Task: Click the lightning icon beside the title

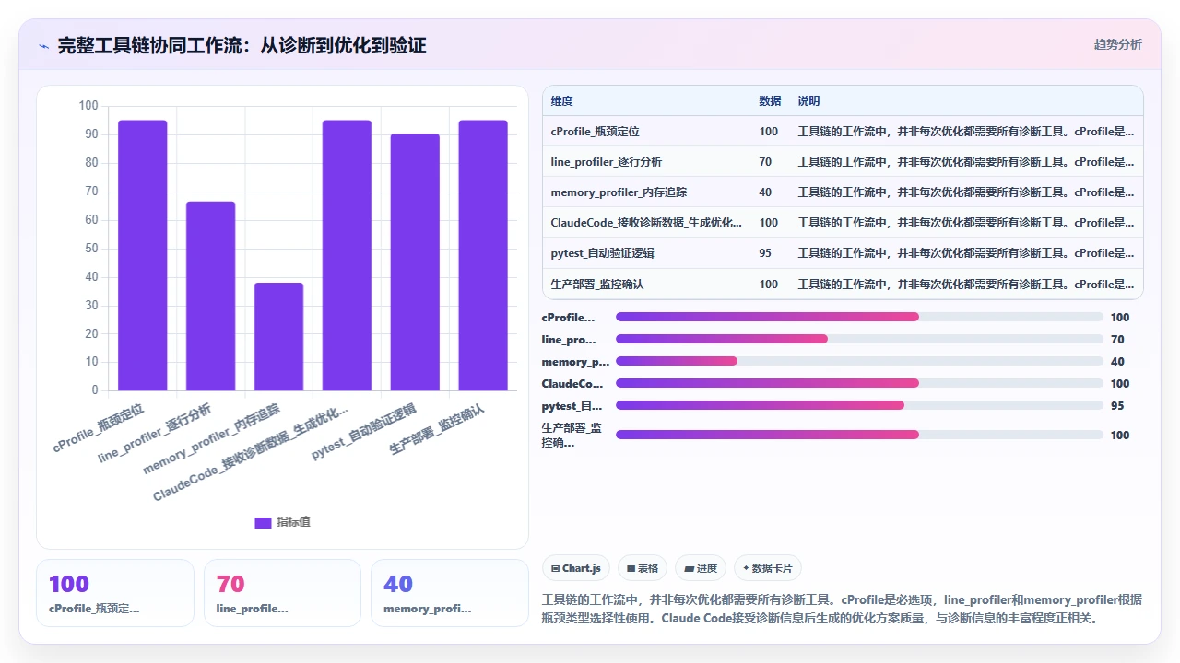Action: coord(43,46)
